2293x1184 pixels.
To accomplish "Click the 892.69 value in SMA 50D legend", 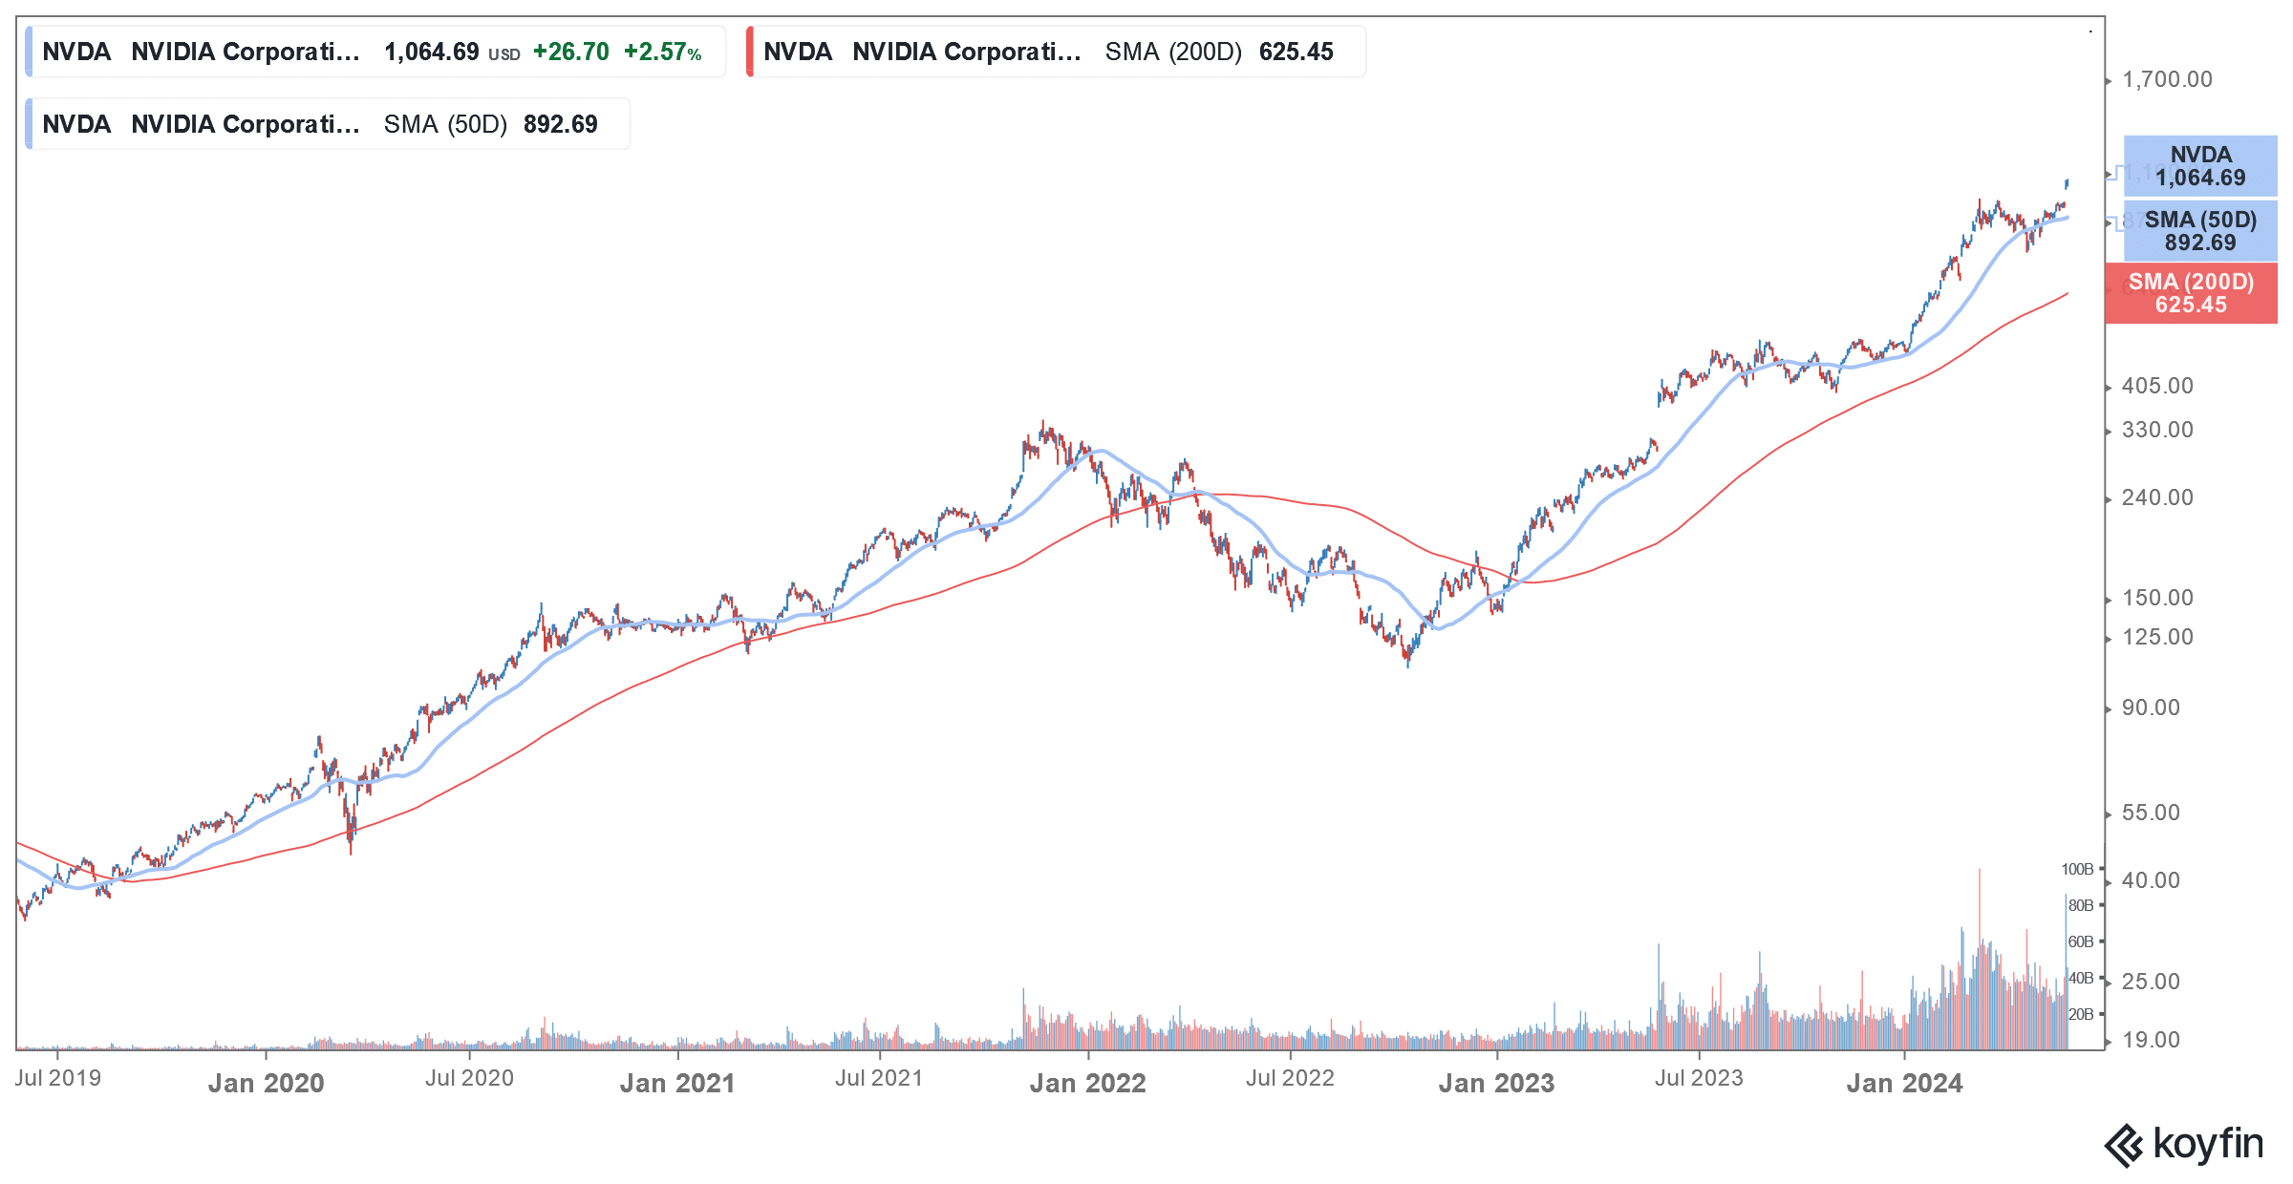I will click(560, 124).
